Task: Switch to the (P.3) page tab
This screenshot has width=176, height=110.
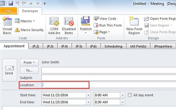Action: (50, 46)
